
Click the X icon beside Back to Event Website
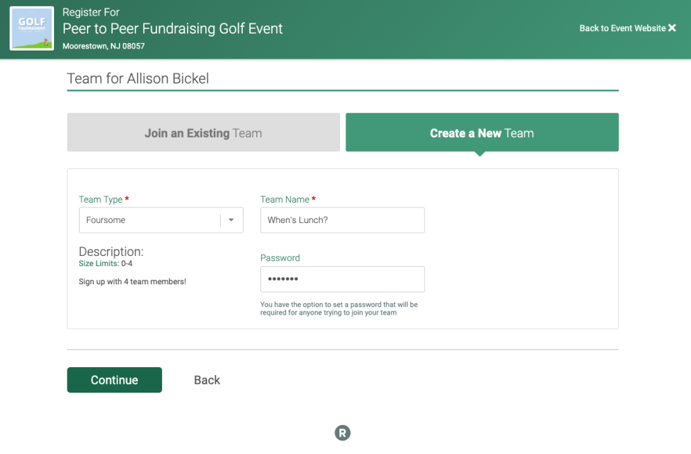(672, 28)
